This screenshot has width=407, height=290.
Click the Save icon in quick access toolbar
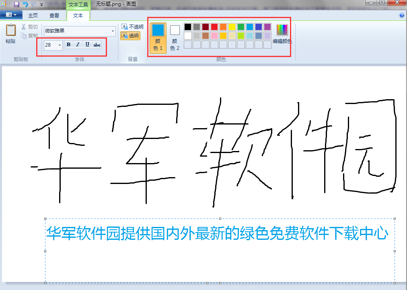[16, 4]
